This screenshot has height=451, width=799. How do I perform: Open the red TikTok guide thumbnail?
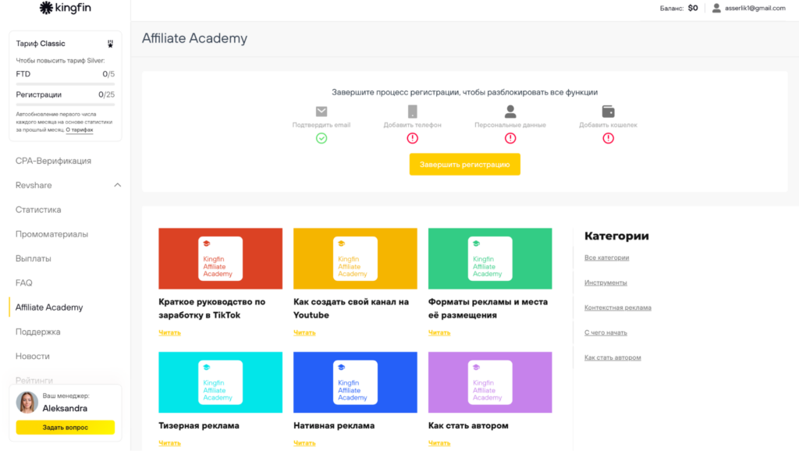click(220, 258)
